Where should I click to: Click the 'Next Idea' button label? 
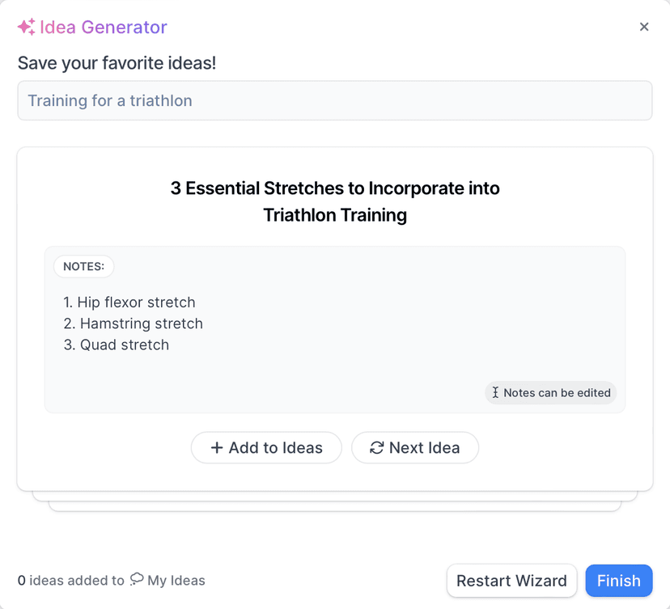(x=424, y=448)
